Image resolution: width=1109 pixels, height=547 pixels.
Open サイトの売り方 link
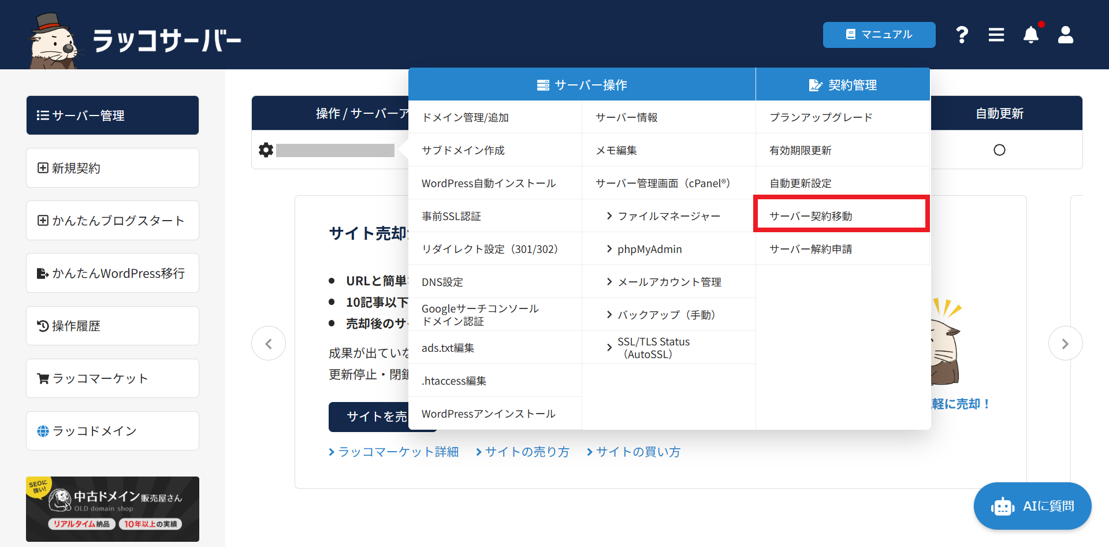523,452
